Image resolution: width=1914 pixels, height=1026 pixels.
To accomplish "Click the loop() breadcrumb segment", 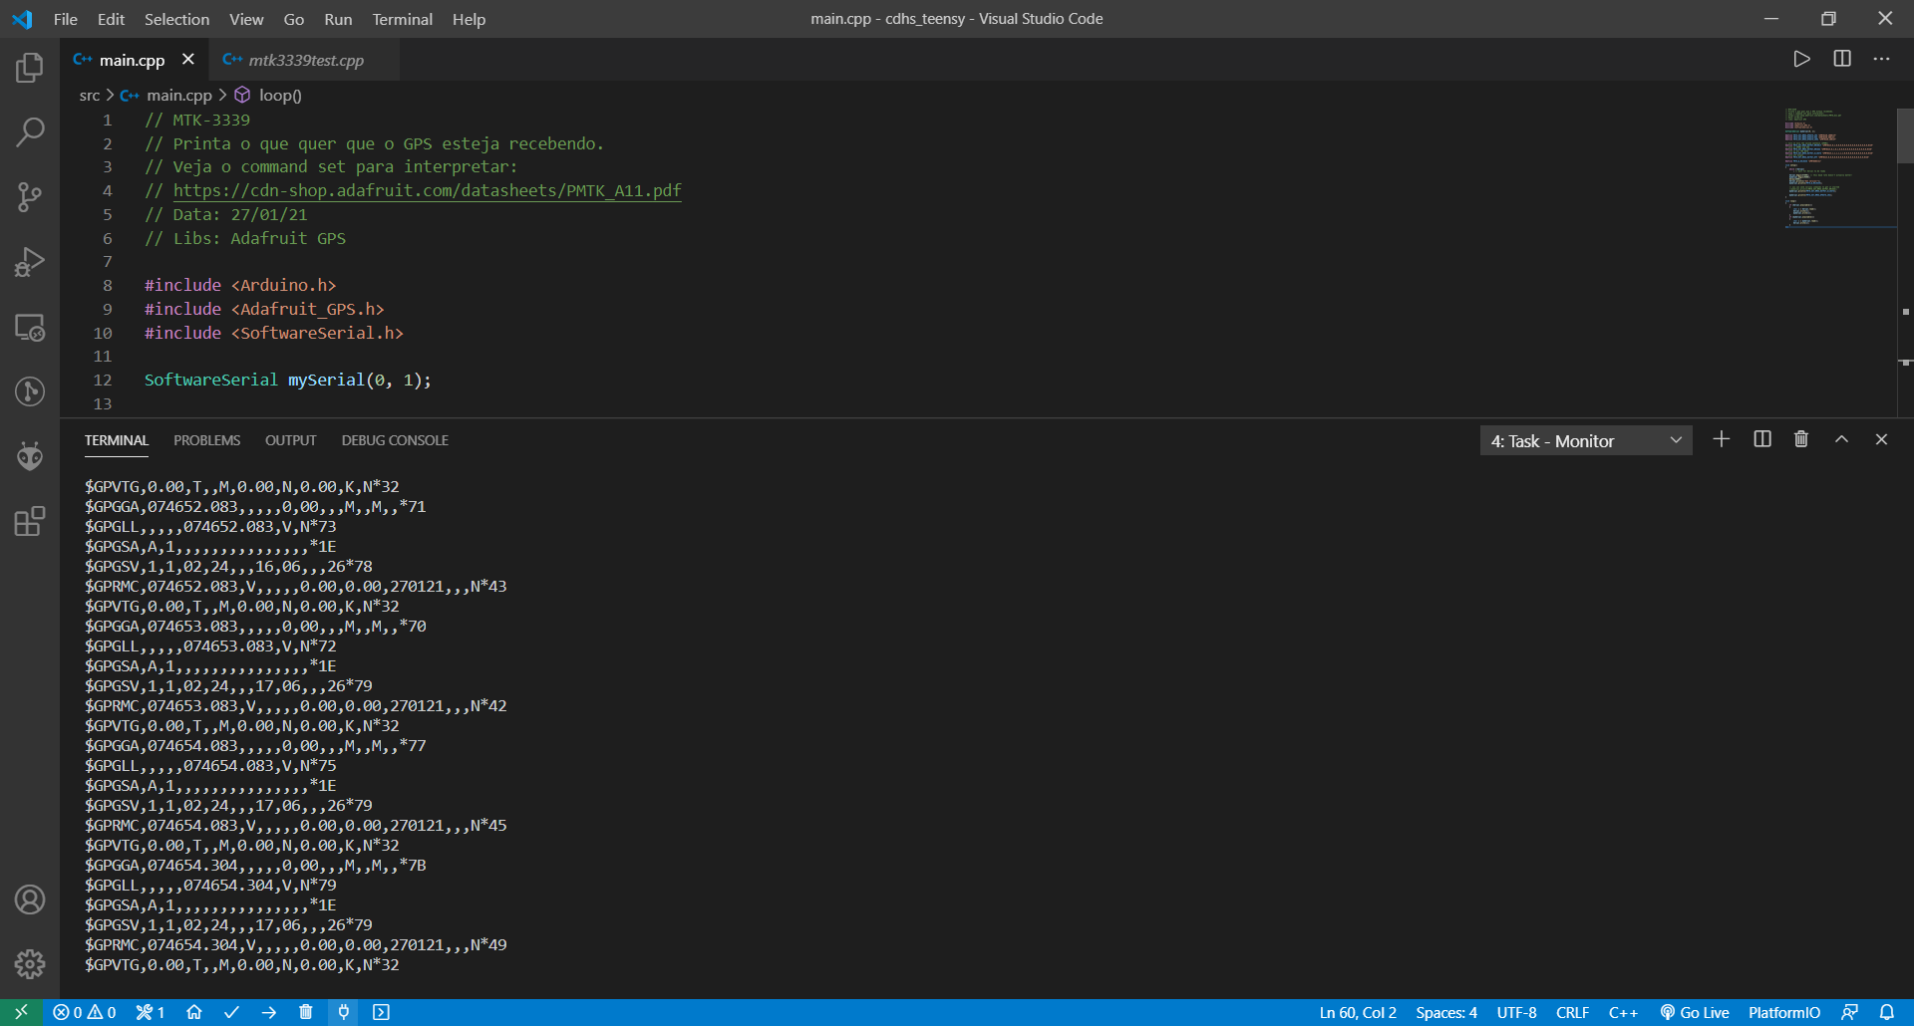I will click(x=280, y=96).
